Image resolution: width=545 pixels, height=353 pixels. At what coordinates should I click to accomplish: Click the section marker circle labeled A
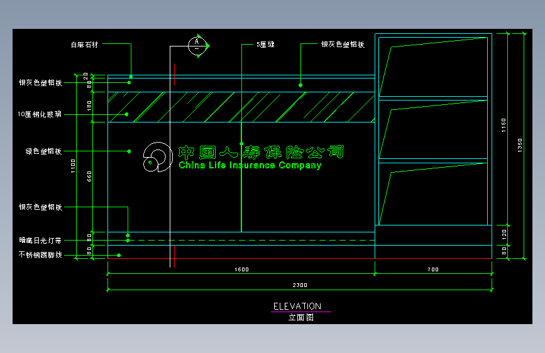[x=197, y=46]
